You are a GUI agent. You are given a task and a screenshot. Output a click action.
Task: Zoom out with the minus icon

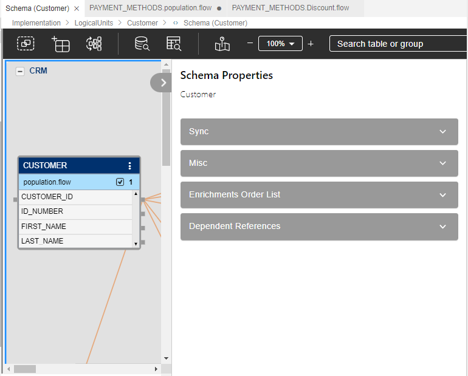click(249, 44)
